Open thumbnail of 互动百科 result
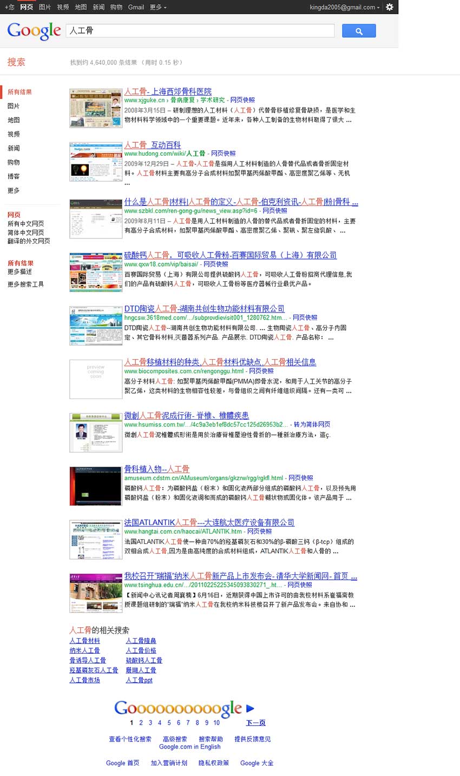 click(96, 162)
